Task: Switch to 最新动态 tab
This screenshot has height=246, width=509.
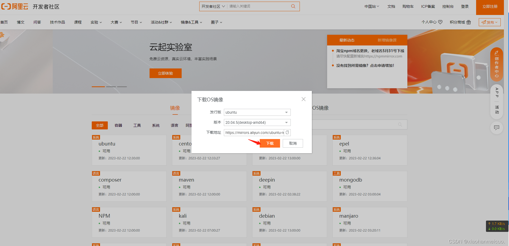Action: [x=347, y=40]
